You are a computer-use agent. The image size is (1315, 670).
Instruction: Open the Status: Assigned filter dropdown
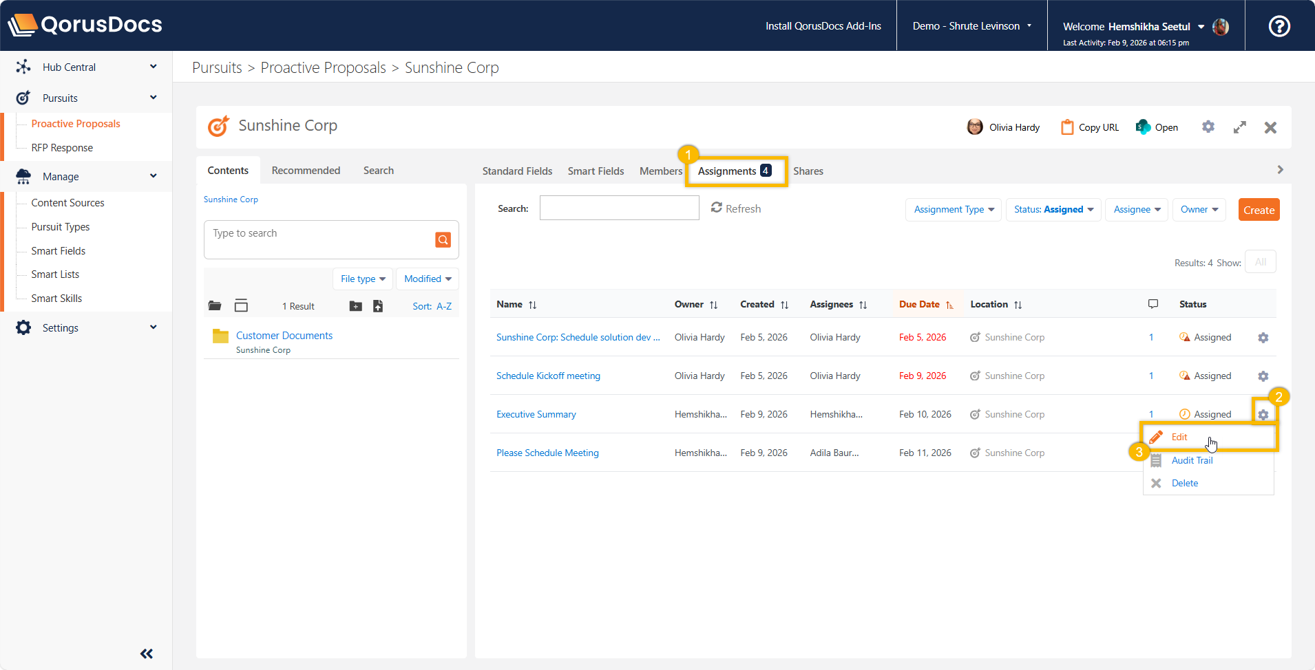[x=1053, y=210]
